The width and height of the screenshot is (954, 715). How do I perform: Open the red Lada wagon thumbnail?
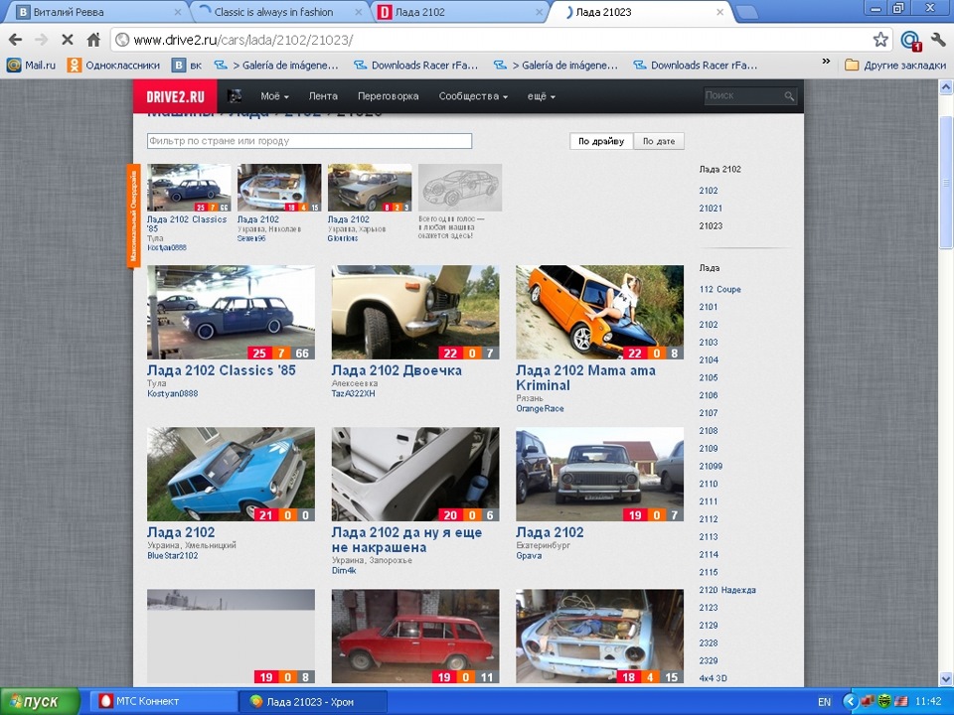415,636
